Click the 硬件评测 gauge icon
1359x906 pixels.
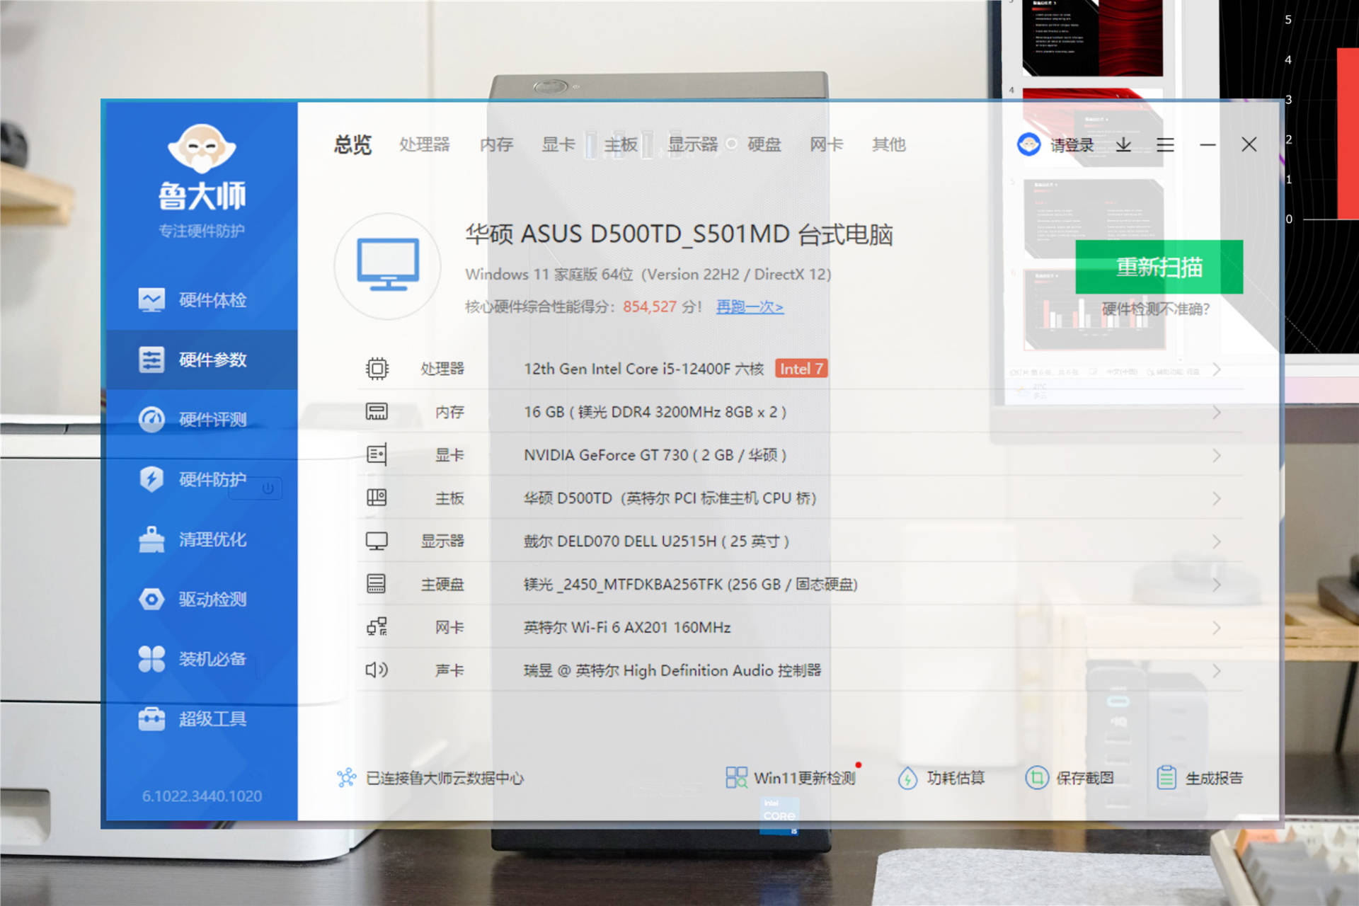151,420
